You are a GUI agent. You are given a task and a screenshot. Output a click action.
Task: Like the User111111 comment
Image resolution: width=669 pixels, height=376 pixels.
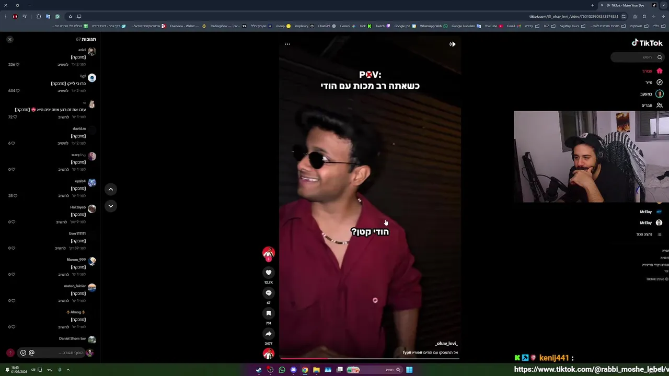point(12,248)
